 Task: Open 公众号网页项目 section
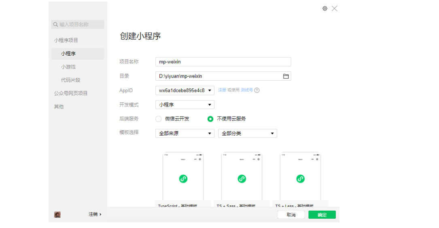click(71, 93)
